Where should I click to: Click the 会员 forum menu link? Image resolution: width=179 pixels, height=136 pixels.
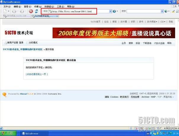124,43
